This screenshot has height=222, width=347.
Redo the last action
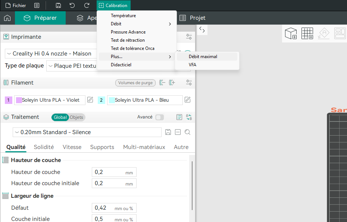(87, 6)
